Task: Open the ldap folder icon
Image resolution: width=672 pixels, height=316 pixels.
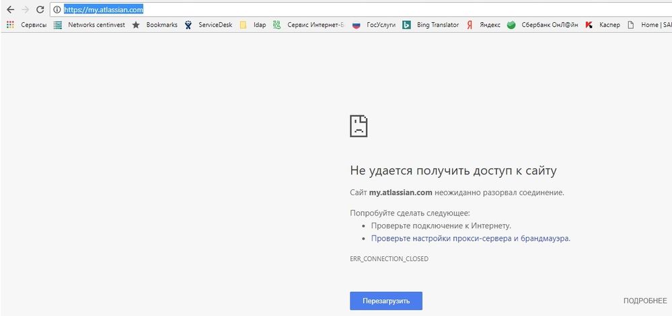Action: coord(243,25)
